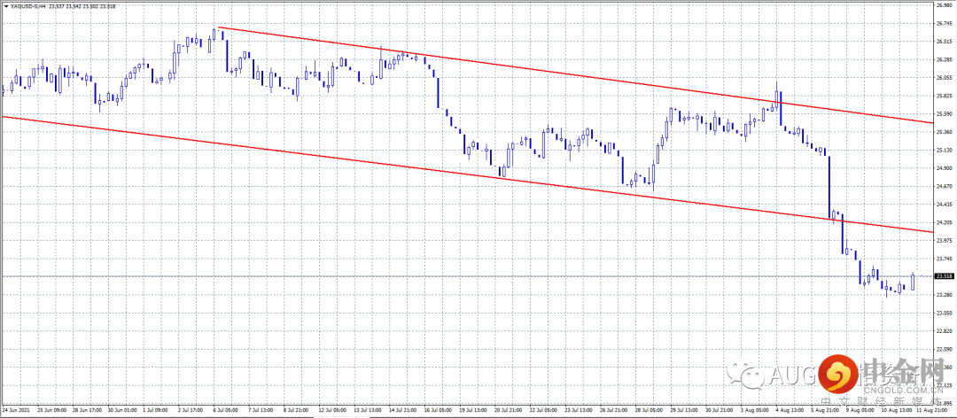Click the 24.900 price axis label
The image size is (957, 418).
pos(945,168)
